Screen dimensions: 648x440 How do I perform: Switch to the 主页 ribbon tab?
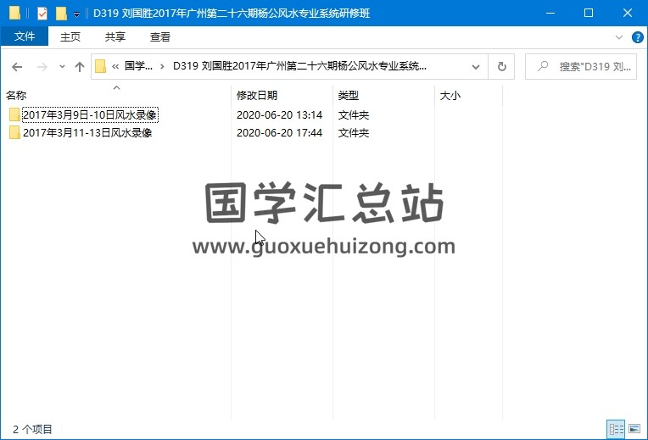click(70, 36)
